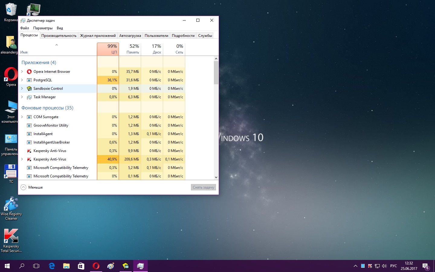Click the Kaspersky tray icon

coord(370,266)
